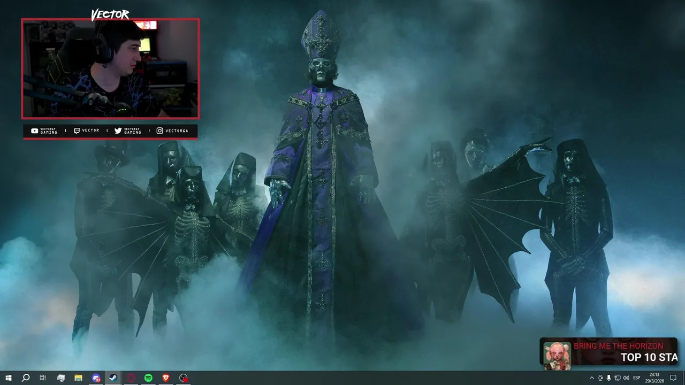
Task: Open clock and calendar showing 23:13
Action: (x=654, y=378)
